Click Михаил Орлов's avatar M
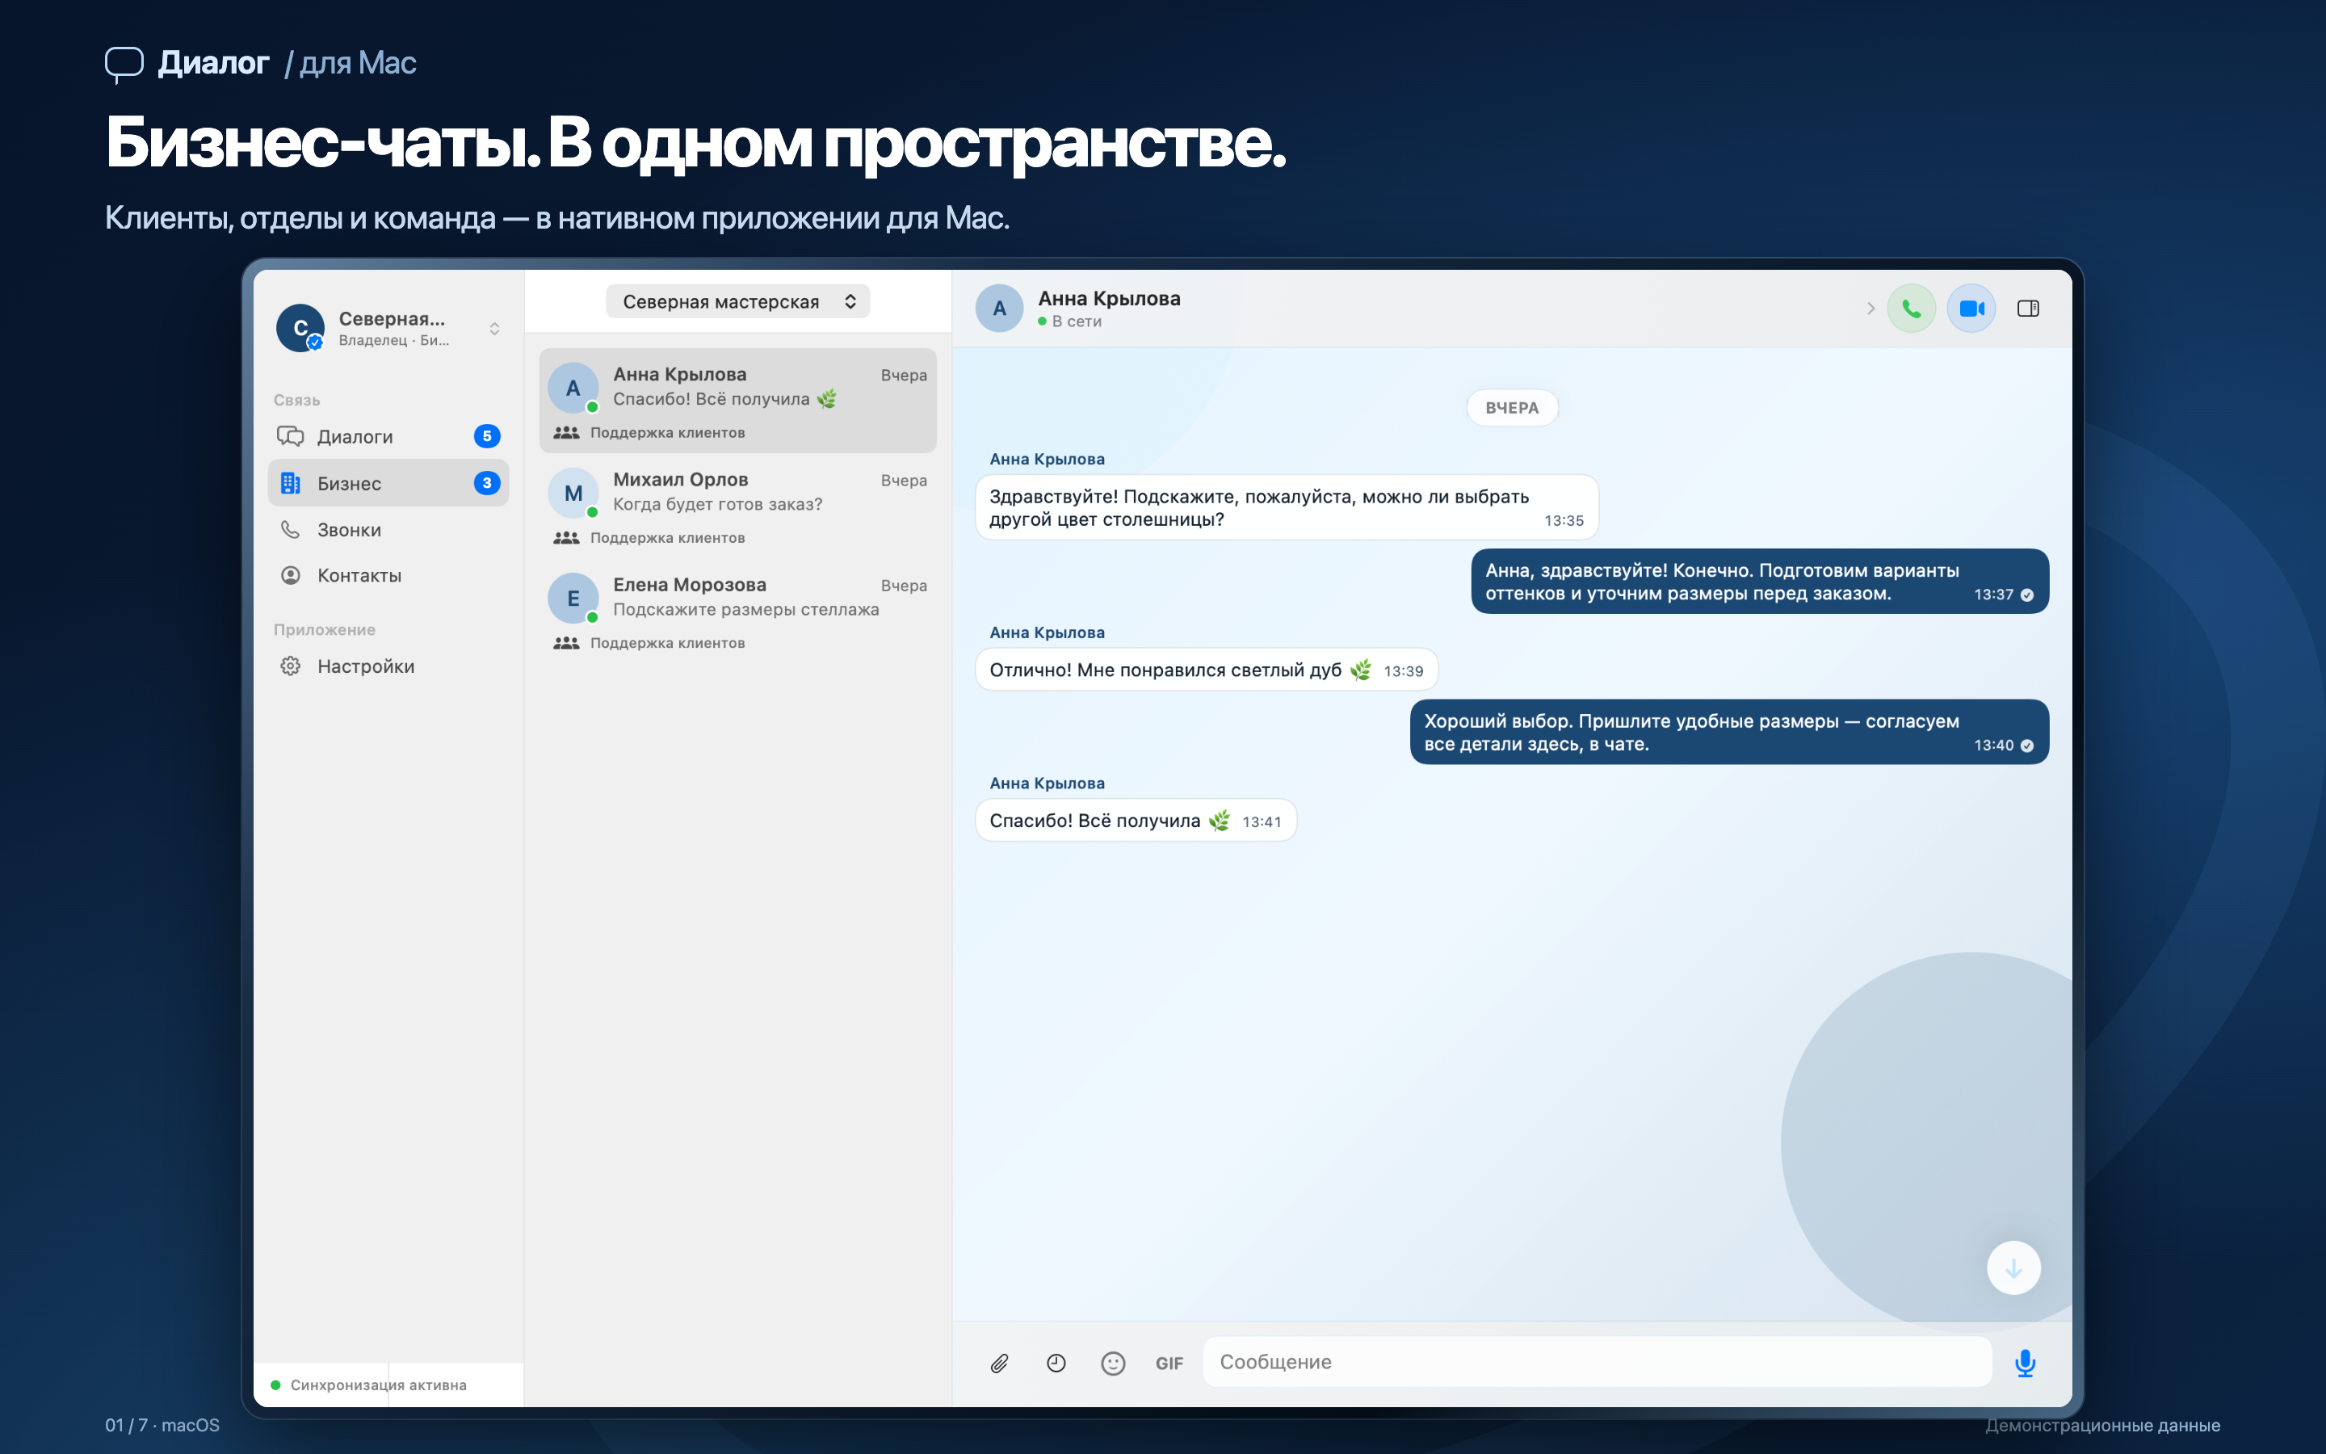 [573, 494]
